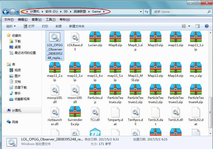213x149 pixels.
Task: Click the 打印 toolbar button
Action: [x=45, y=26]
